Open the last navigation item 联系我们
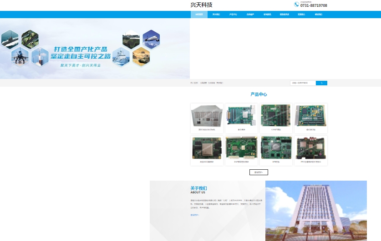The height and width of the screenshot is (241, 381). (319, 14)
